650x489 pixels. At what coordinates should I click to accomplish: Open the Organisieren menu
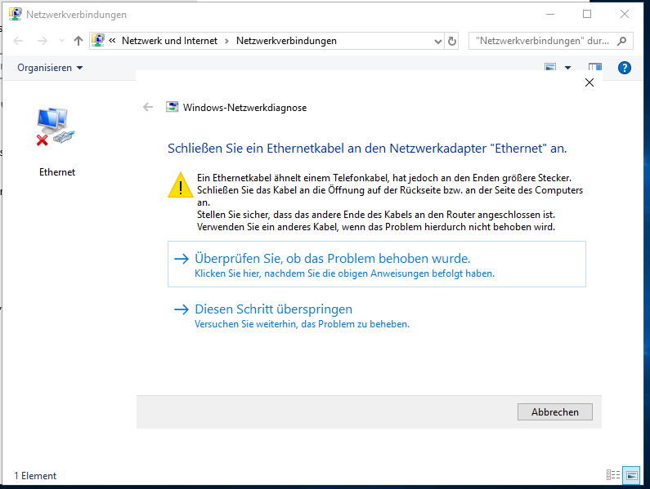pos(50,68)
